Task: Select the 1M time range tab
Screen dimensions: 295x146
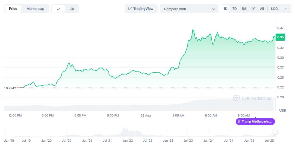Action: tap(244, 9)
